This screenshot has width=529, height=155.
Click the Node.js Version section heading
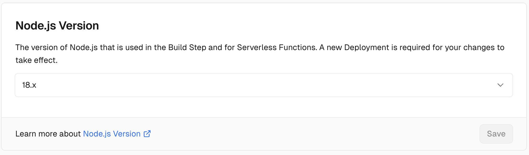pyautogui.click(x=57, y=26)
